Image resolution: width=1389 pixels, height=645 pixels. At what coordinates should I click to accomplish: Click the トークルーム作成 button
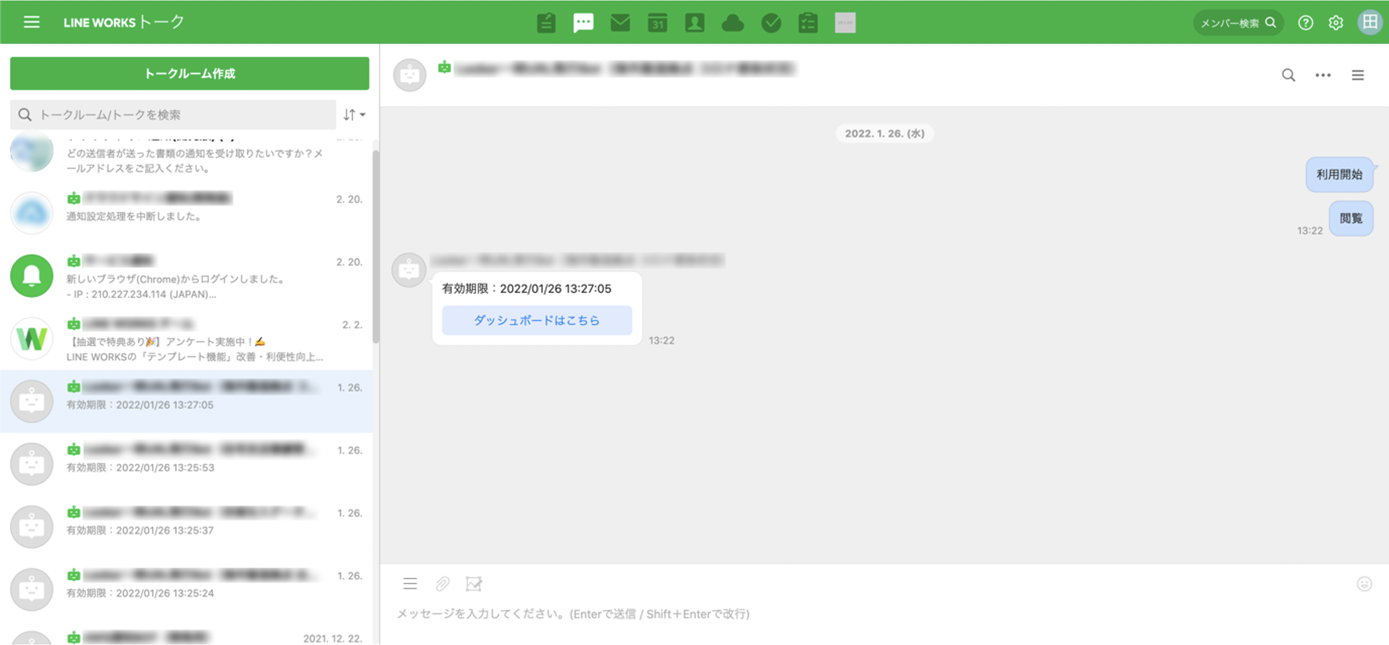point(189,73)
